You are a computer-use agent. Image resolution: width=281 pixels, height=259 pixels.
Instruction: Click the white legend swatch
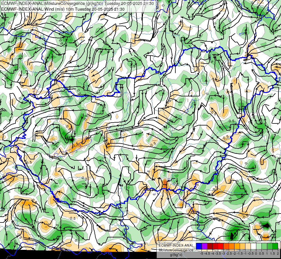[x=253, y=246]
